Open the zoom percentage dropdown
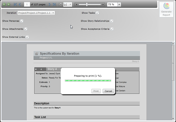Screen dimensions: 176x122 point(119,5)
